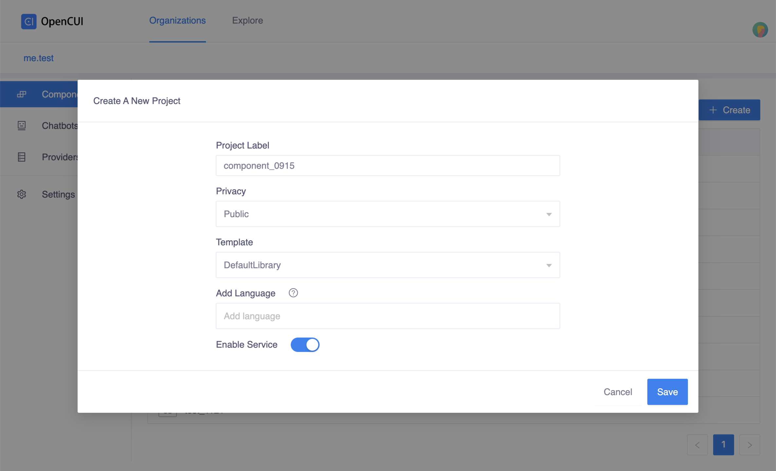Open the Privacy dropdown showing Public

(388, 214)
